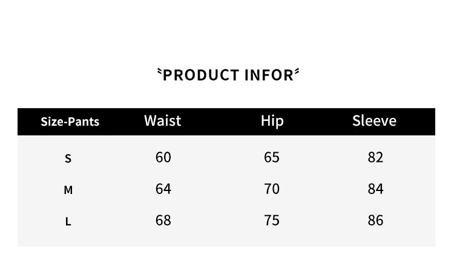Click the M size row label
This screenshot has width=454, height=275.
tap(68, 190)
